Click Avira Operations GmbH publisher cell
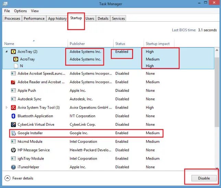The height and width of the screenshot is (188, 221). (91, 108)
